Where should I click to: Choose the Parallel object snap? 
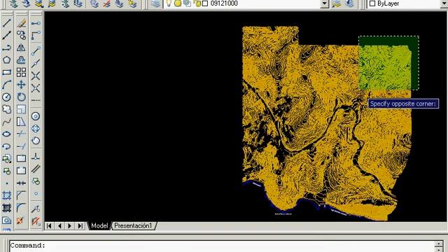point(36,169)
